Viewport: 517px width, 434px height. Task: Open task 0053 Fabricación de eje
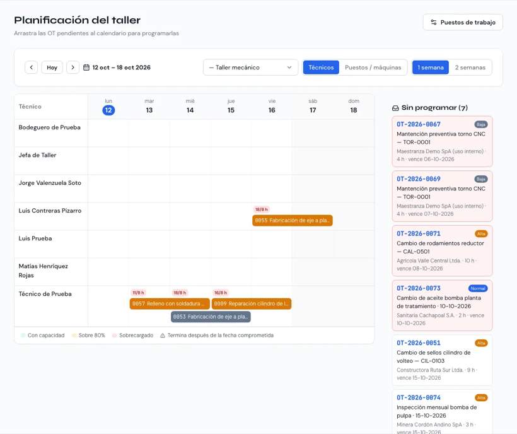point(211,317)
